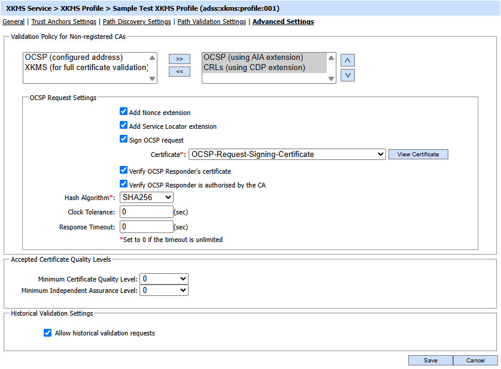
Task: Toggle Verify OCSP Responder's certificate
Action: pos(123,171)
